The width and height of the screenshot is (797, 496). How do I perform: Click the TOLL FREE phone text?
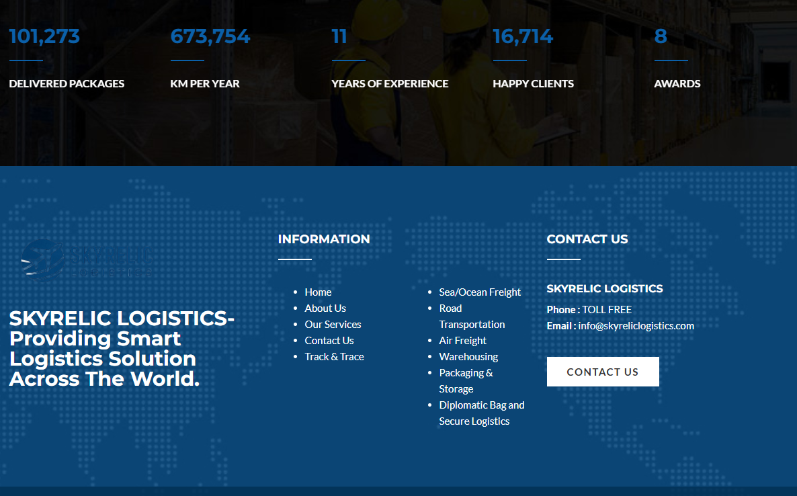607,309
